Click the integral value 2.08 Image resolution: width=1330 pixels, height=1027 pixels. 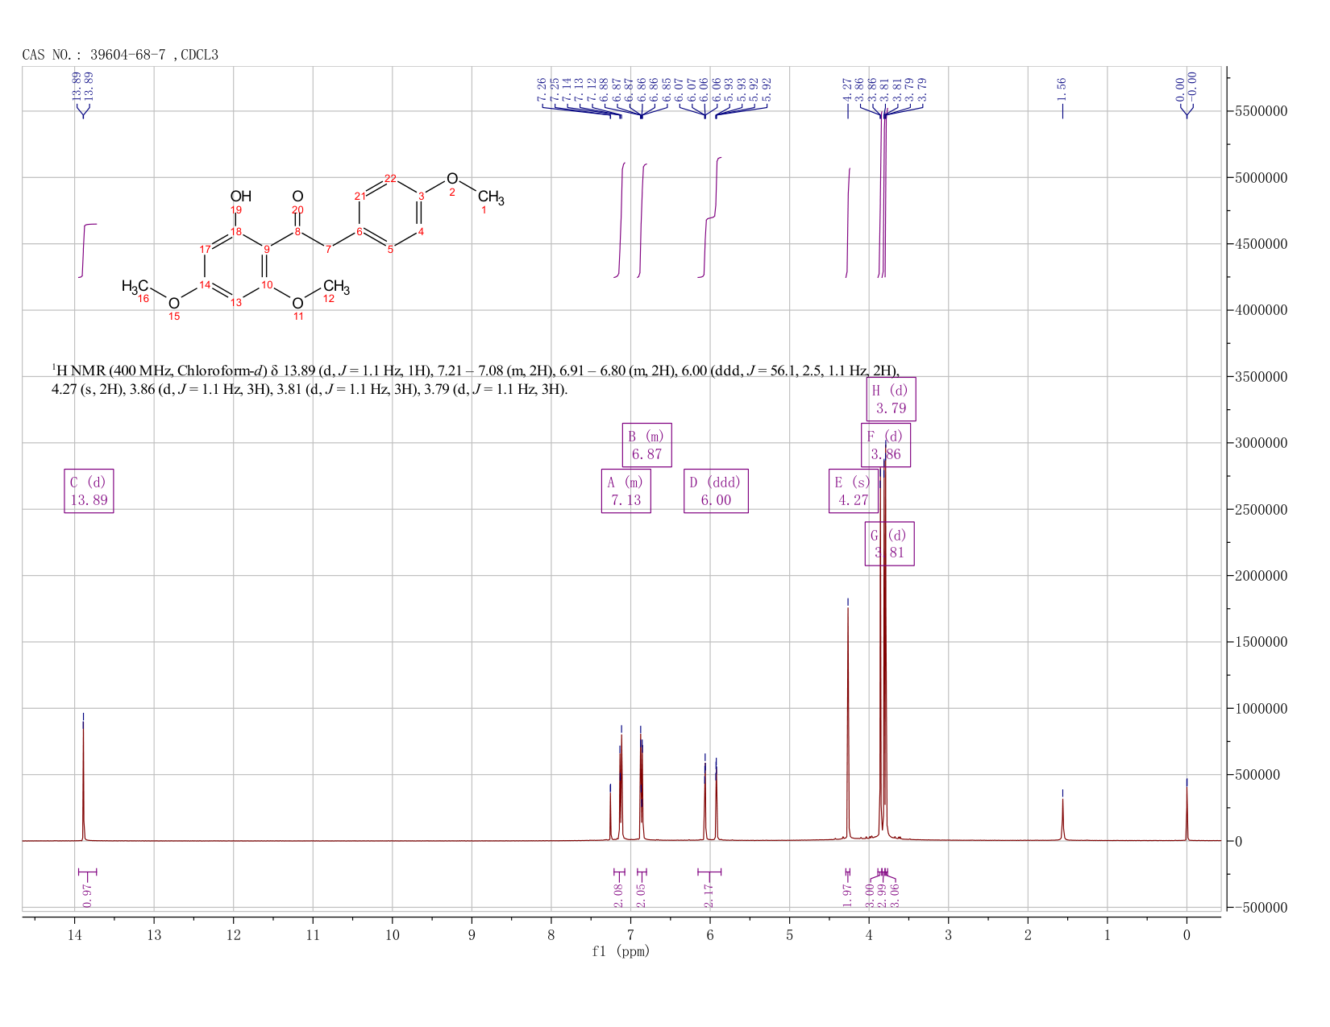(x=619, y=895)
